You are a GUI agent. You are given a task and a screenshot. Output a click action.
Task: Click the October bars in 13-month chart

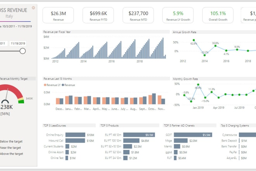[152, 99]
